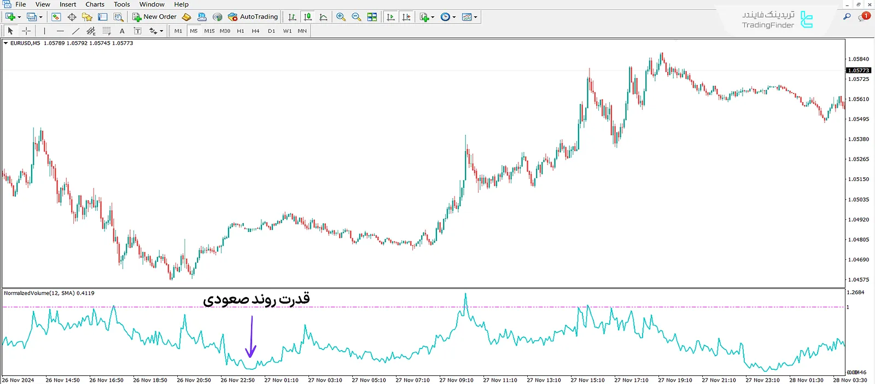
Task: Open the Insert menu
Action: point(68,4)
